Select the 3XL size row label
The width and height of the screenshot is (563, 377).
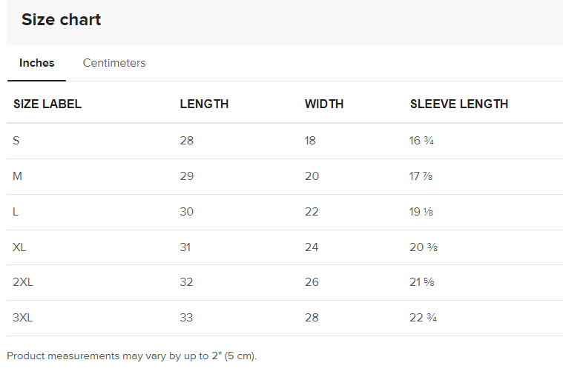23,318
